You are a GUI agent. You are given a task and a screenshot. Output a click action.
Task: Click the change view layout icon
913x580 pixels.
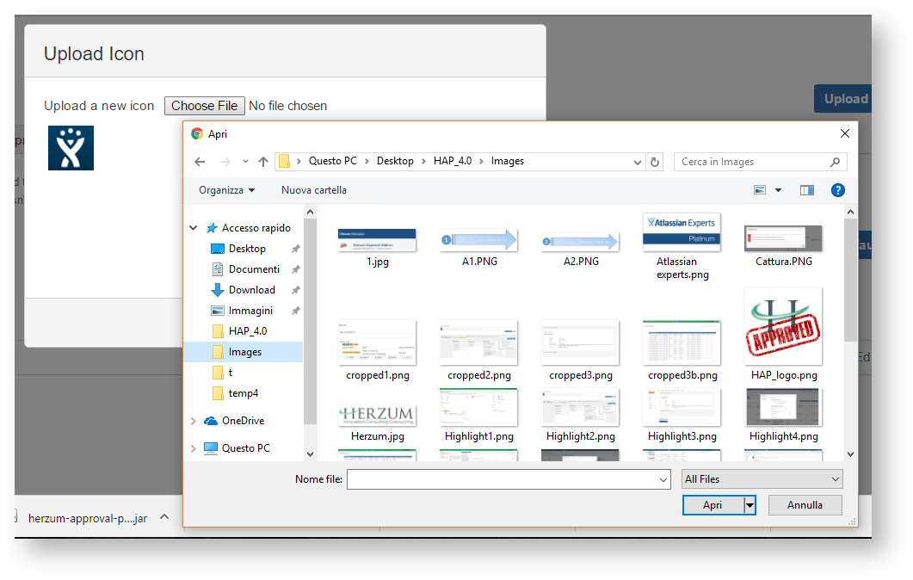coord(761,190)
